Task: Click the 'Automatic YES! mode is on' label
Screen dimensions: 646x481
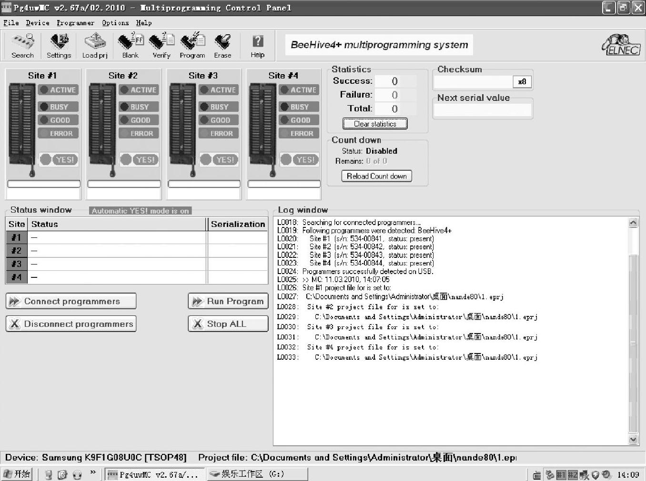Action: click(140, 211)
